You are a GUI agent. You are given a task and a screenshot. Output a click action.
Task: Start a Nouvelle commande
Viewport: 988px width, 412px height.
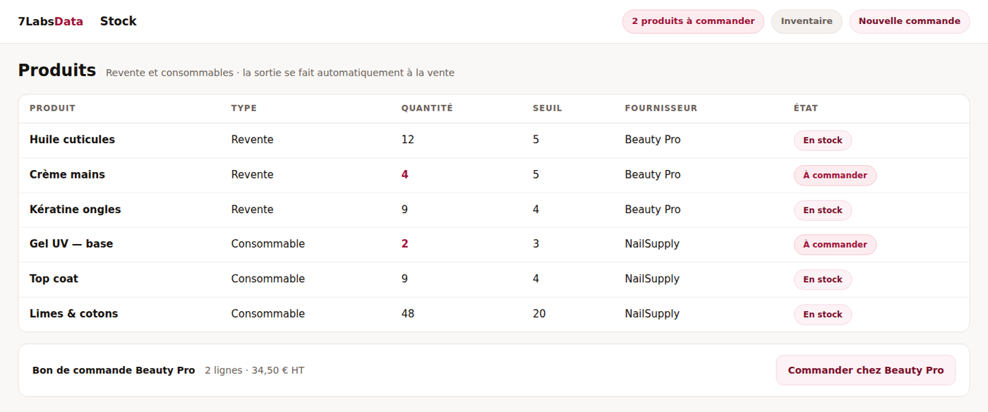[x=909, y=21]
